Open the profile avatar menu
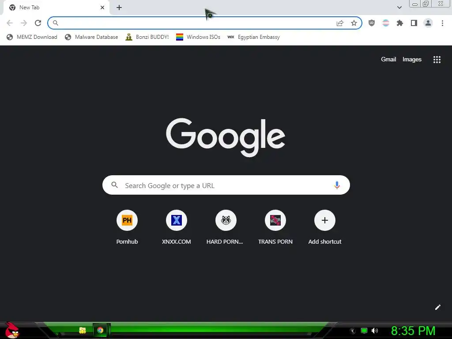This screenshot has width=452, height=339. coord(428,23)
